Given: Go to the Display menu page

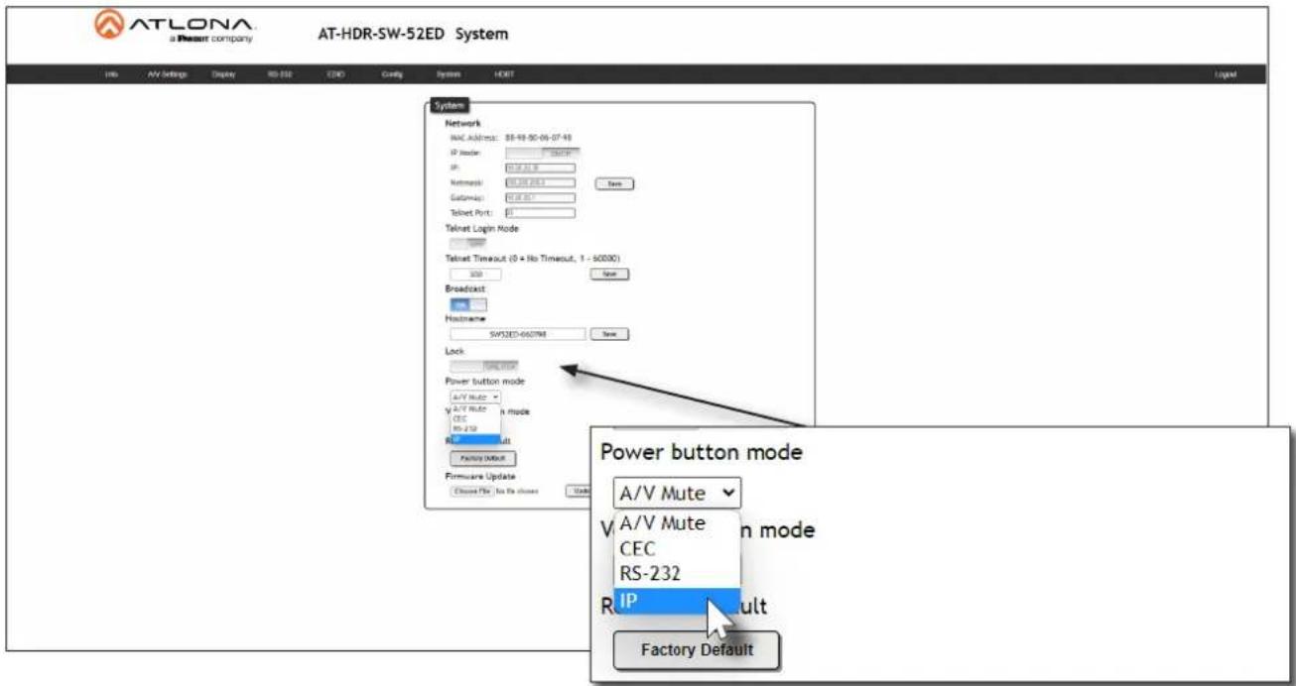Looking at the screenshot, I should 222,75.
